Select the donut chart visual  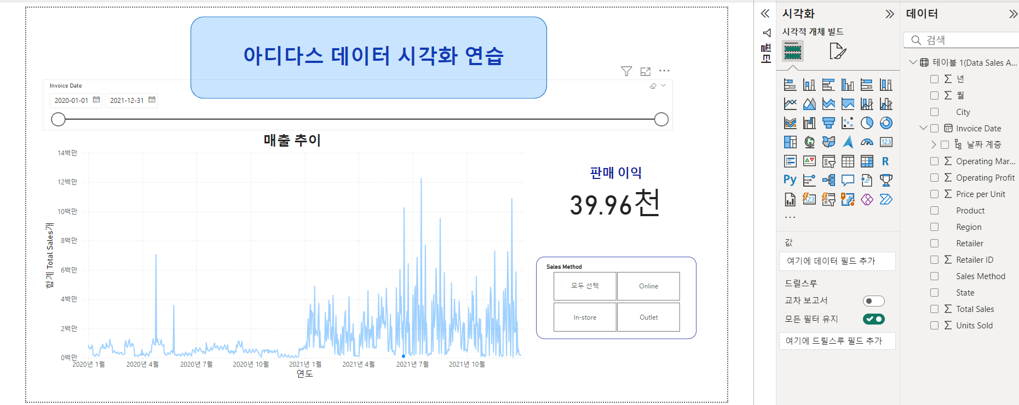click(x=886, y=123)
